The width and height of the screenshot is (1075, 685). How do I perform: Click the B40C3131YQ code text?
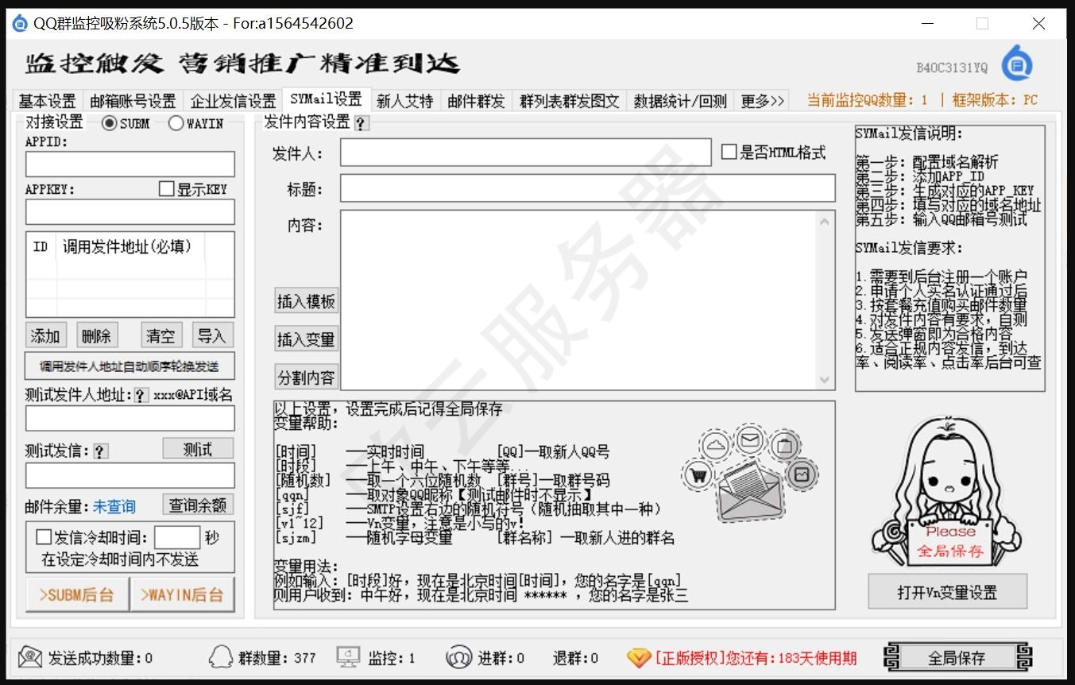(950, 68)
